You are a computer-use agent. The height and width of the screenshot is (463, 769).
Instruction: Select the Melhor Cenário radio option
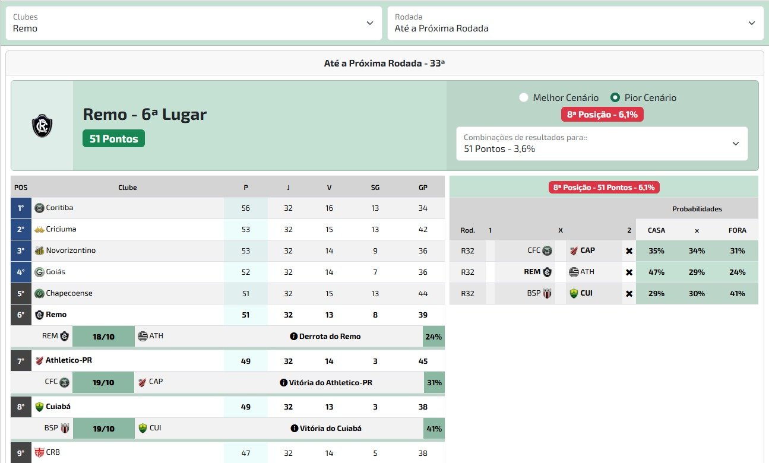pyautogui.click(x=523, y=97)
